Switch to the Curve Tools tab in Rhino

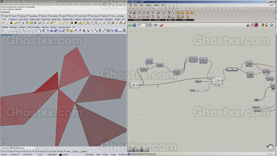23,20
